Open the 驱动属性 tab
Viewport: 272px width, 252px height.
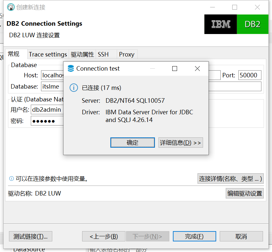(82, 54)
